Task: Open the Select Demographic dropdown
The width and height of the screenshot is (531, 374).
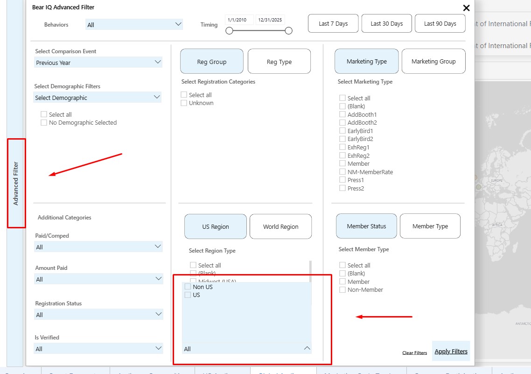Action: click(x=98, y=98)
